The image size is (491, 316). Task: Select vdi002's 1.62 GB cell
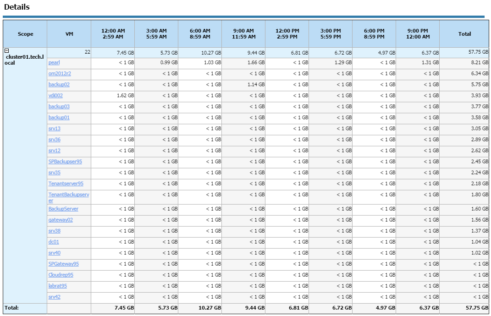pyautogui.click(x=113, y=95)
